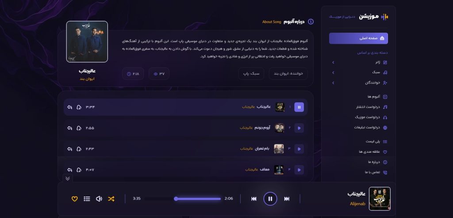Expand the خوانندگان category in sidebar
Screen dimensions: 453x218
click(x=359, y=83)
